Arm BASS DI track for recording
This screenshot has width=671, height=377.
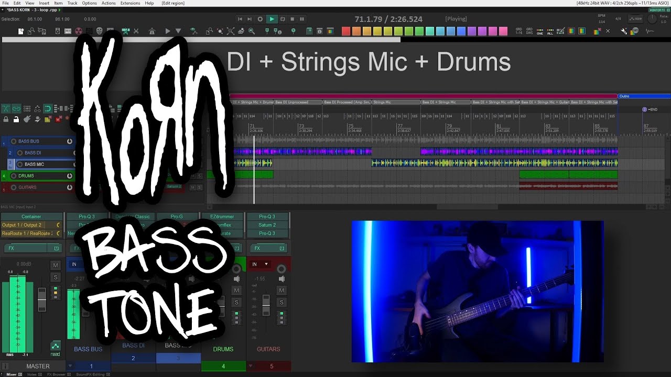tap(20, 153)
